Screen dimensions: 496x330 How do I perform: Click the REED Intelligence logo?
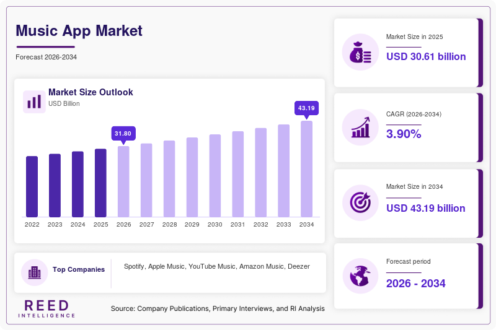[x=46, y=308]
